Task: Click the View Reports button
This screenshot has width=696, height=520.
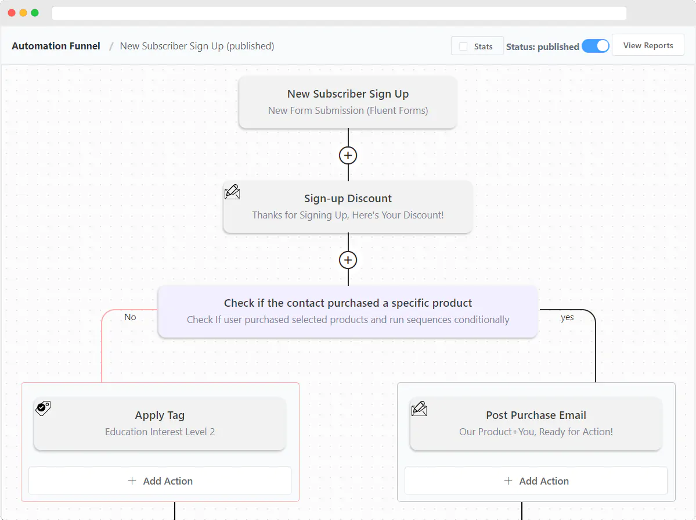Action: (x=648, y=45)
